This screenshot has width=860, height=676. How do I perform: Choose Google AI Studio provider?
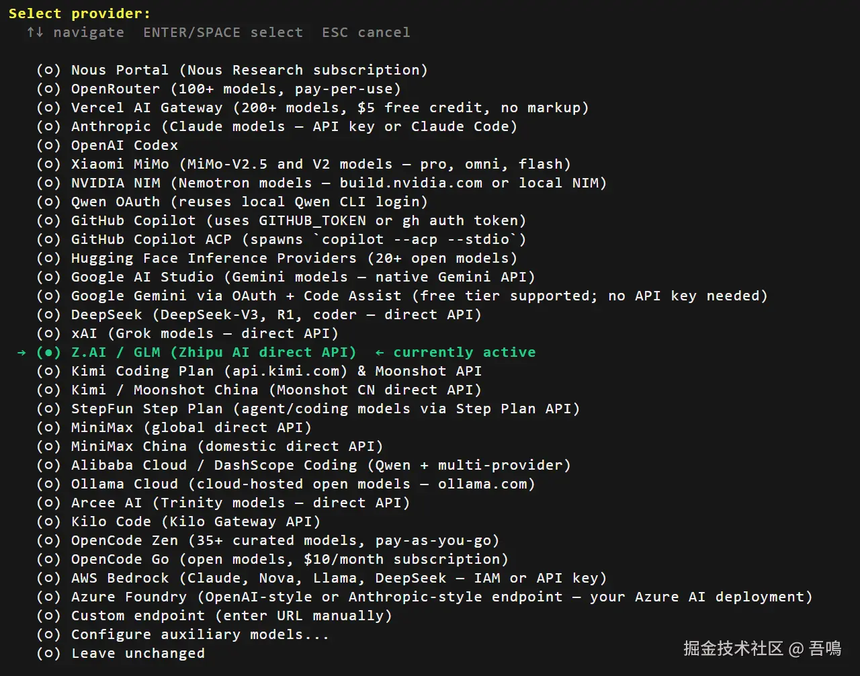[x=48, y=277]
